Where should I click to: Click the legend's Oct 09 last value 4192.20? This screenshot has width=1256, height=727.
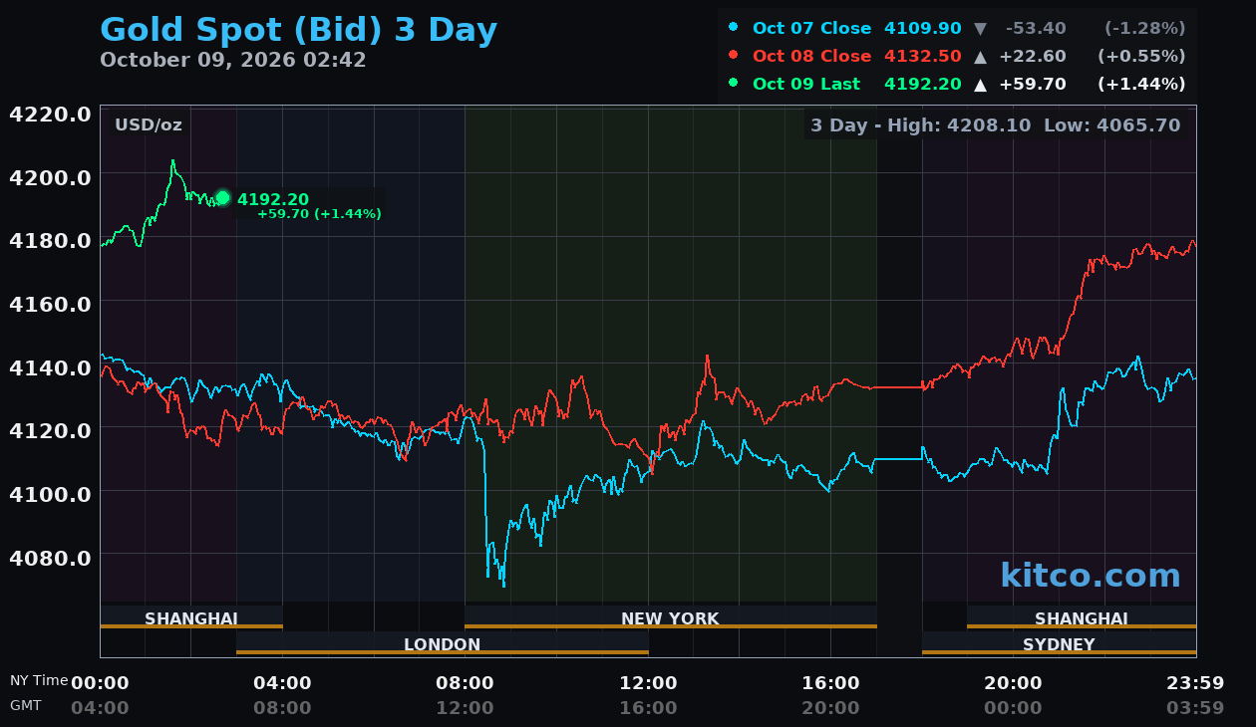coord(923,84)
